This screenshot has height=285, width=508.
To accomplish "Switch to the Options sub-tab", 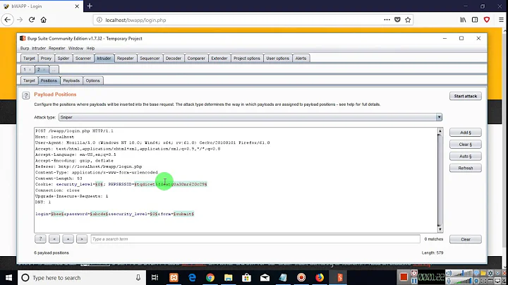I will click(92, 80).
